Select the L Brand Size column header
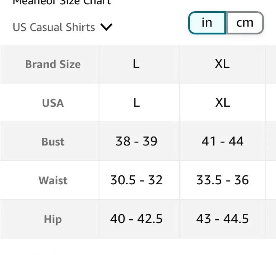Image resolution: width=276 pixels, height=255 pixels. [x=136, y=64]
